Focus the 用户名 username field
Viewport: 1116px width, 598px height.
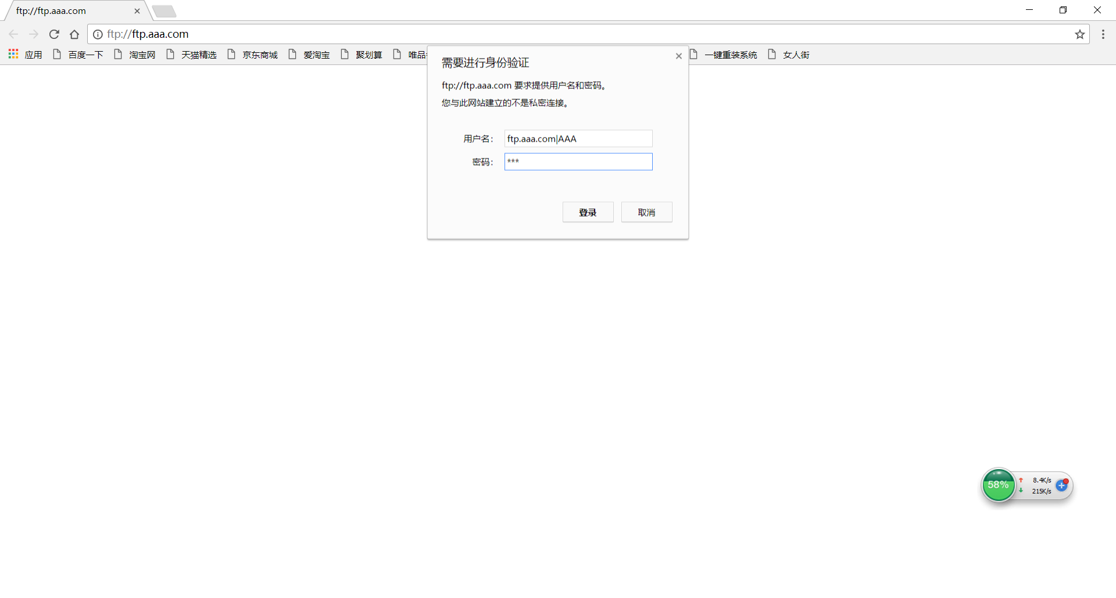(x=578, y=139)
